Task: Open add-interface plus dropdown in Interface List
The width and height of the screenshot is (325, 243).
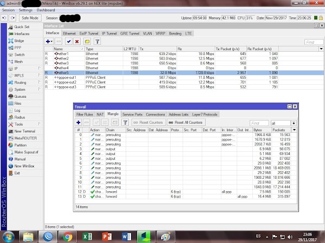Action: click(x=49, y=42)
